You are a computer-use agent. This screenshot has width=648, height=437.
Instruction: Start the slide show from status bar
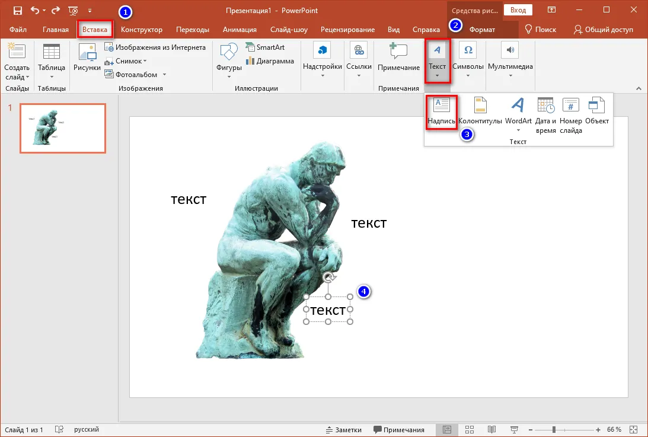point(514,429)
